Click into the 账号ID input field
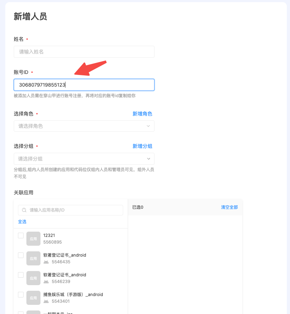This screenshot has width=290, height=314. (84, 85)
